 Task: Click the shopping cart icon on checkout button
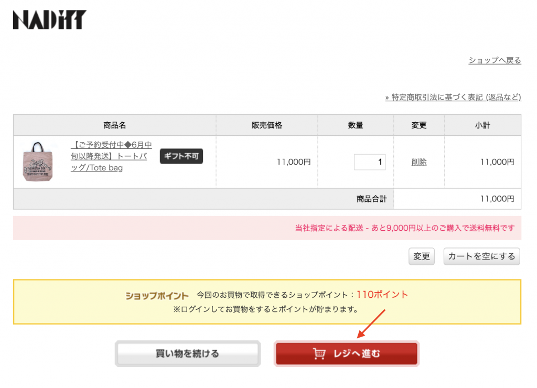319,354
